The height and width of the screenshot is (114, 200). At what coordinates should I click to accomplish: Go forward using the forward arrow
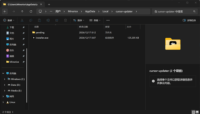(14, 12)
